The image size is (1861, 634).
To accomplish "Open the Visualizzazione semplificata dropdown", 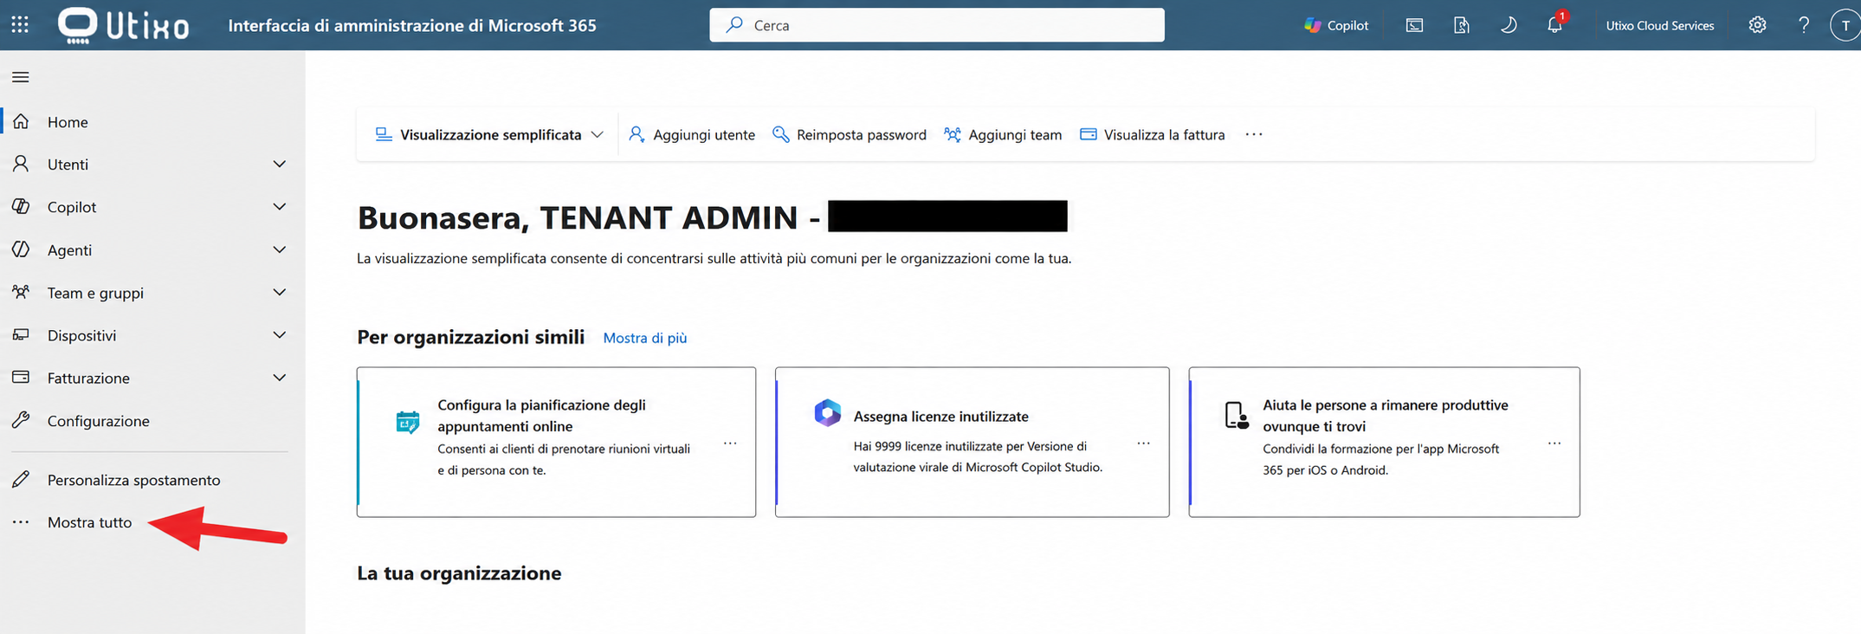I will [489, 134].
